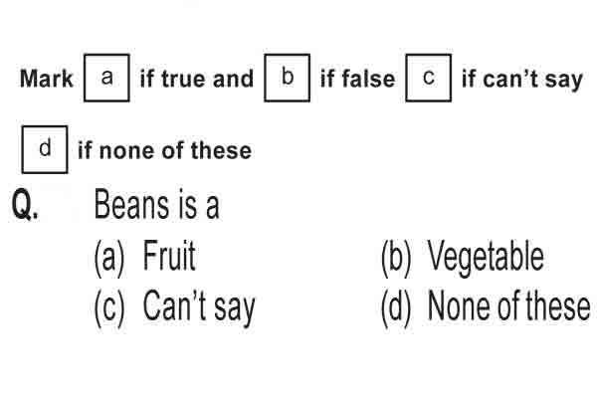Mark the 'c' box for can't say
The height and width of the screenshot is (398, 597).
pos(429,78)
